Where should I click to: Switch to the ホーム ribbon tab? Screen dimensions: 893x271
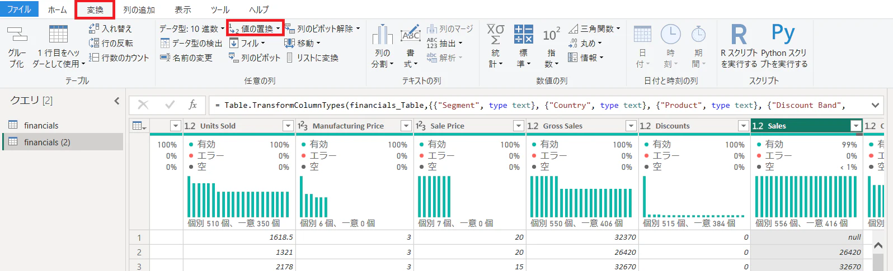[x=57, y=9]
